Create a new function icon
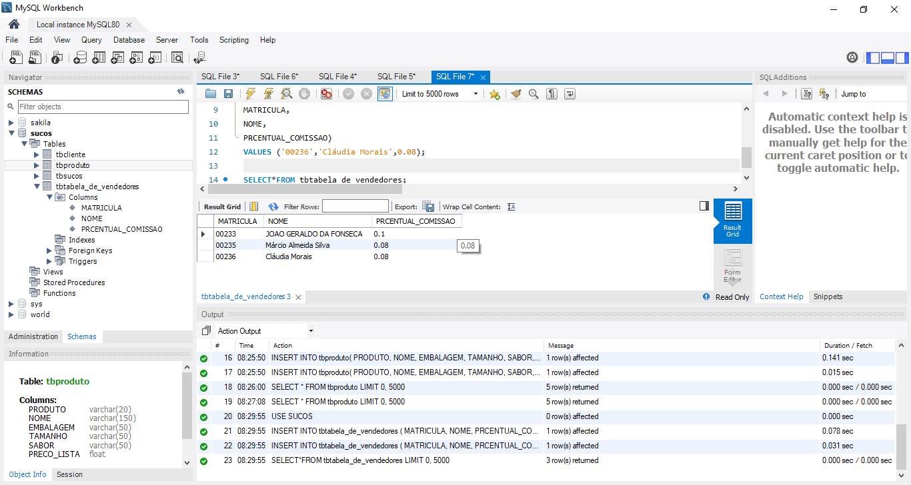Screen dimensions: 911x485 (155, 58)
